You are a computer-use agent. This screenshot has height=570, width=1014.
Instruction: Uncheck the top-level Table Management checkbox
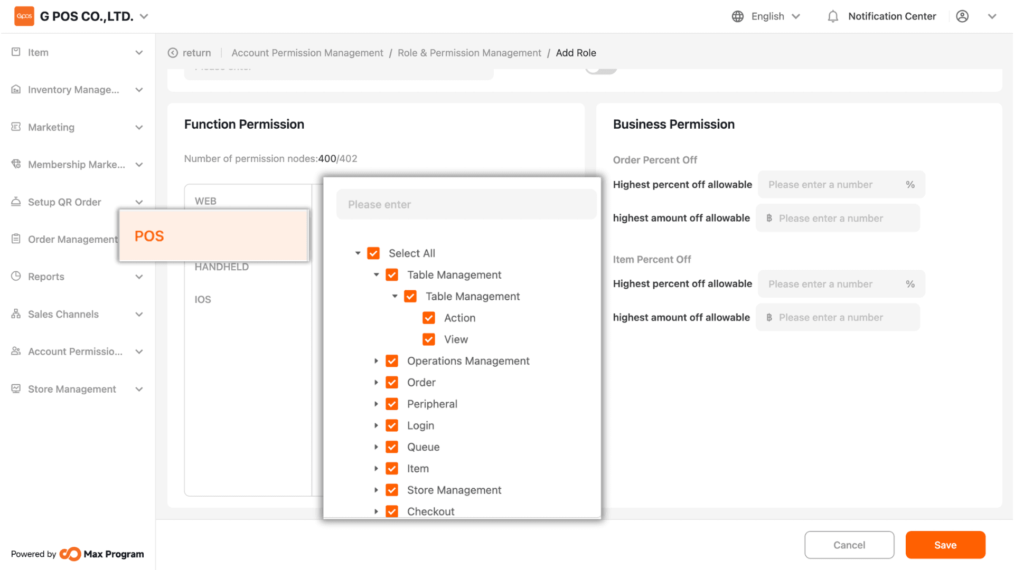pyautogui.click(x=392, y=275)
